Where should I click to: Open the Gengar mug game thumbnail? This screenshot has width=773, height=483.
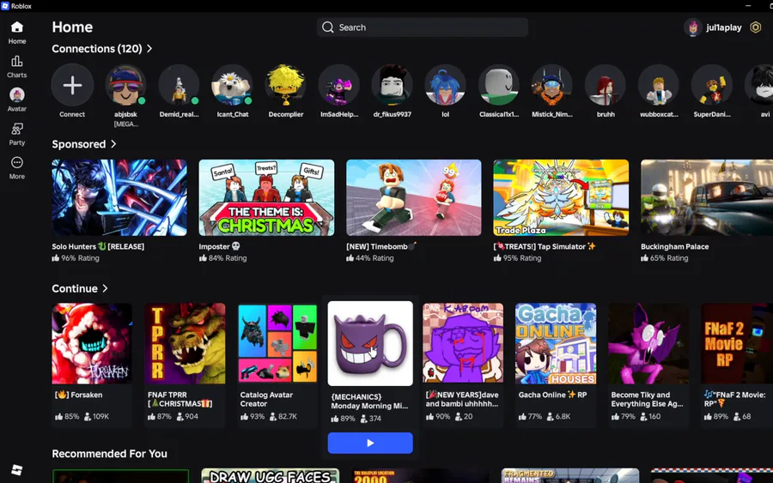pyautogui.click(x=370, y=343)
